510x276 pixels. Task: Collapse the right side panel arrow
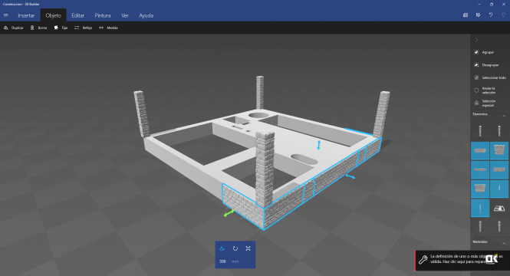coord(476,40)
